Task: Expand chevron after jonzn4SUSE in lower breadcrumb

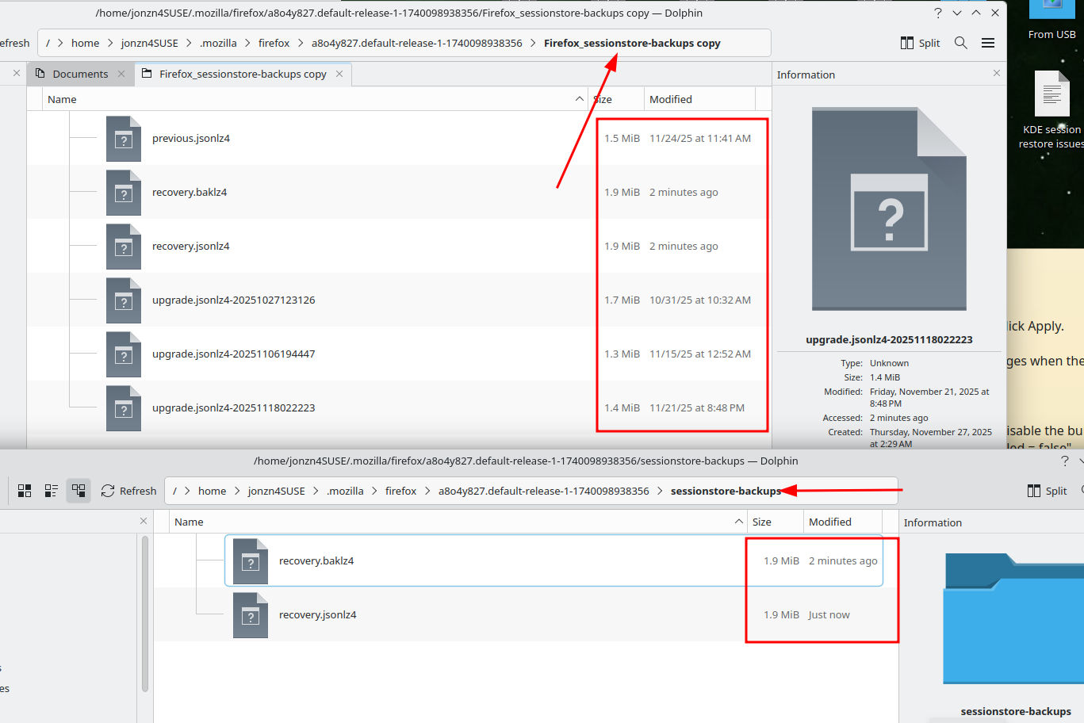Action: pos(316,491)
